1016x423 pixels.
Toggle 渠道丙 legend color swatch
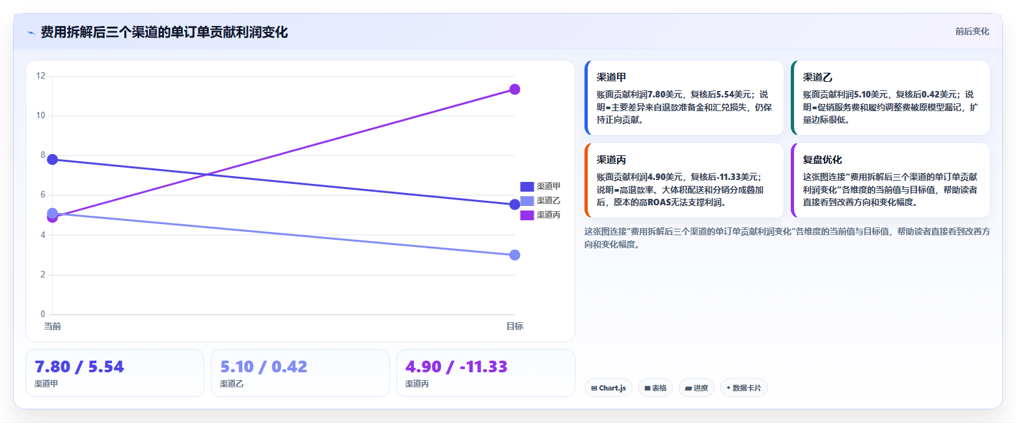point(527,215)
